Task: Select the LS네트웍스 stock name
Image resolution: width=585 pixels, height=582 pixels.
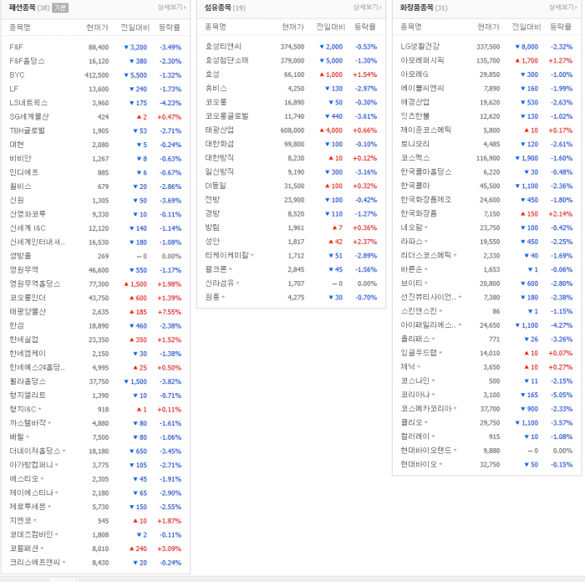Action: [28, 103]
